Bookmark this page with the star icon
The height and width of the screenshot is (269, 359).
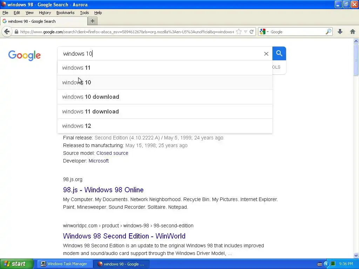click(x=239, y=32)
